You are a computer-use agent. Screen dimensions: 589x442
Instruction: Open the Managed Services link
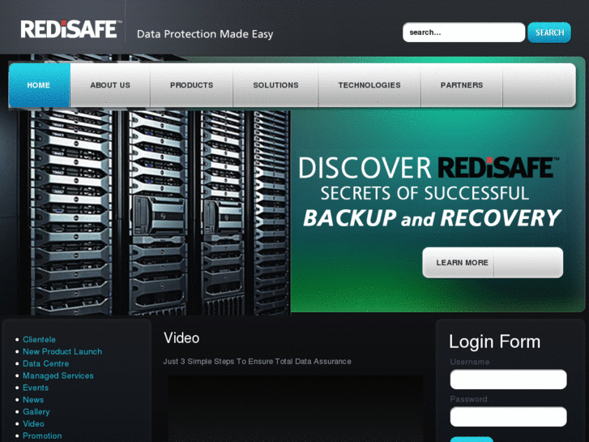tap(58, 375)
